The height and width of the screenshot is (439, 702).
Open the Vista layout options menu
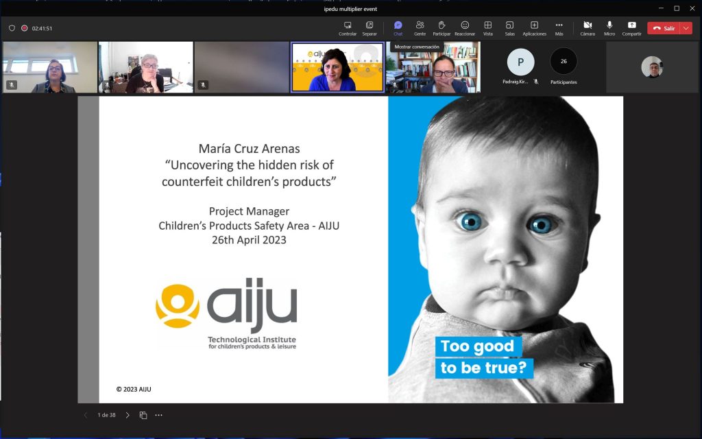pos(487,28)
